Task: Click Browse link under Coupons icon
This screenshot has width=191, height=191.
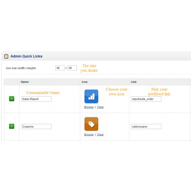Action: tap(89, 134)
